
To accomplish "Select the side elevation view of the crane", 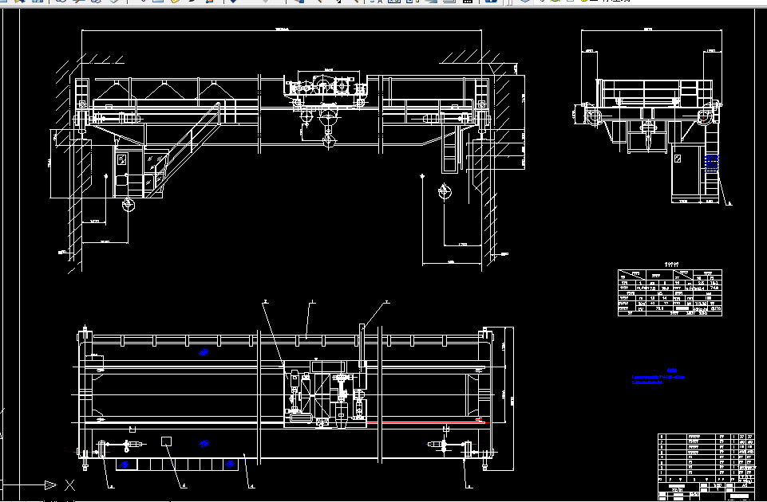I will pos(650,139).
